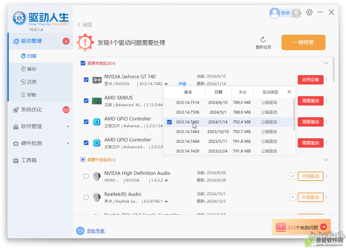
Task: Toggle the 需要修复驱动(4) group checkbox
Action: click(83, 63)
